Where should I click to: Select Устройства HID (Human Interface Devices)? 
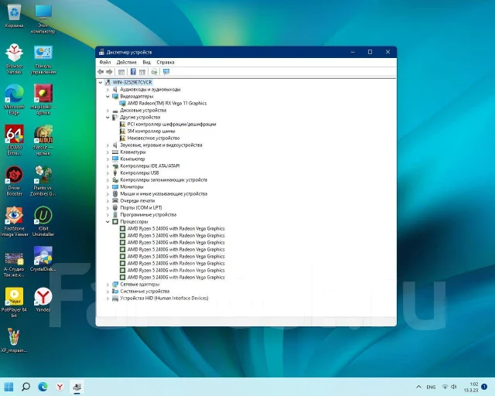click(x=164, y=298)
